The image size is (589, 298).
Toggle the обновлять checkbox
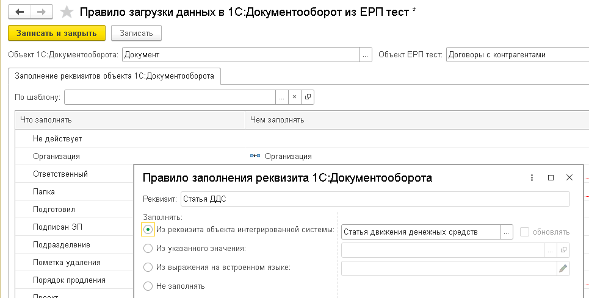click(524, 232)
